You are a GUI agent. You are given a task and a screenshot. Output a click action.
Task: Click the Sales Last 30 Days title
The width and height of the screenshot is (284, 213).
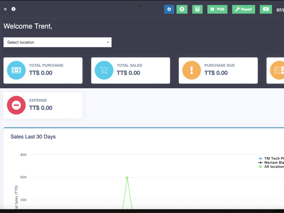(x=33, y=137)
